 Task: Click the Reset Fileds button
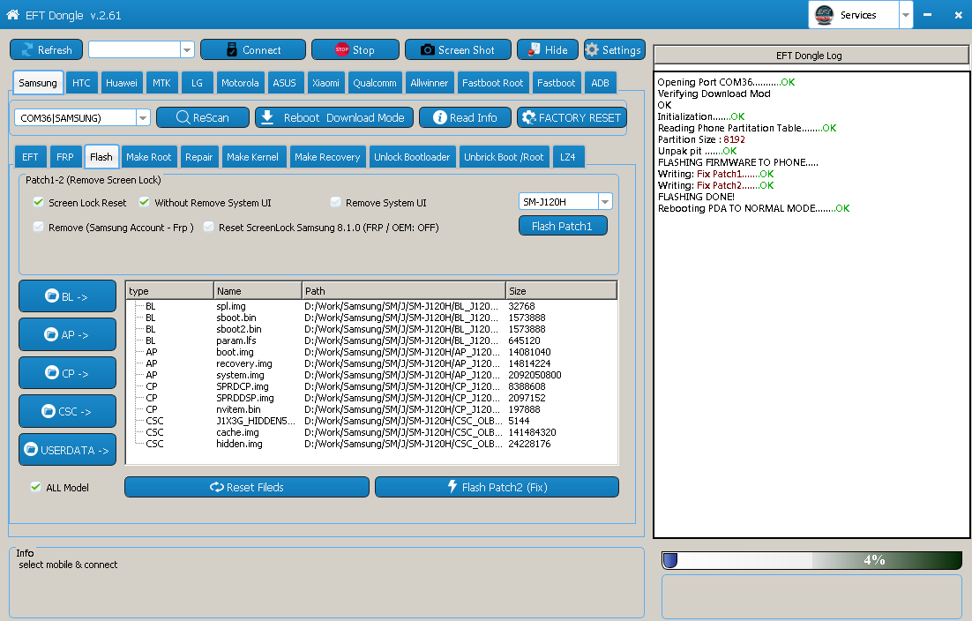(247, 487)
